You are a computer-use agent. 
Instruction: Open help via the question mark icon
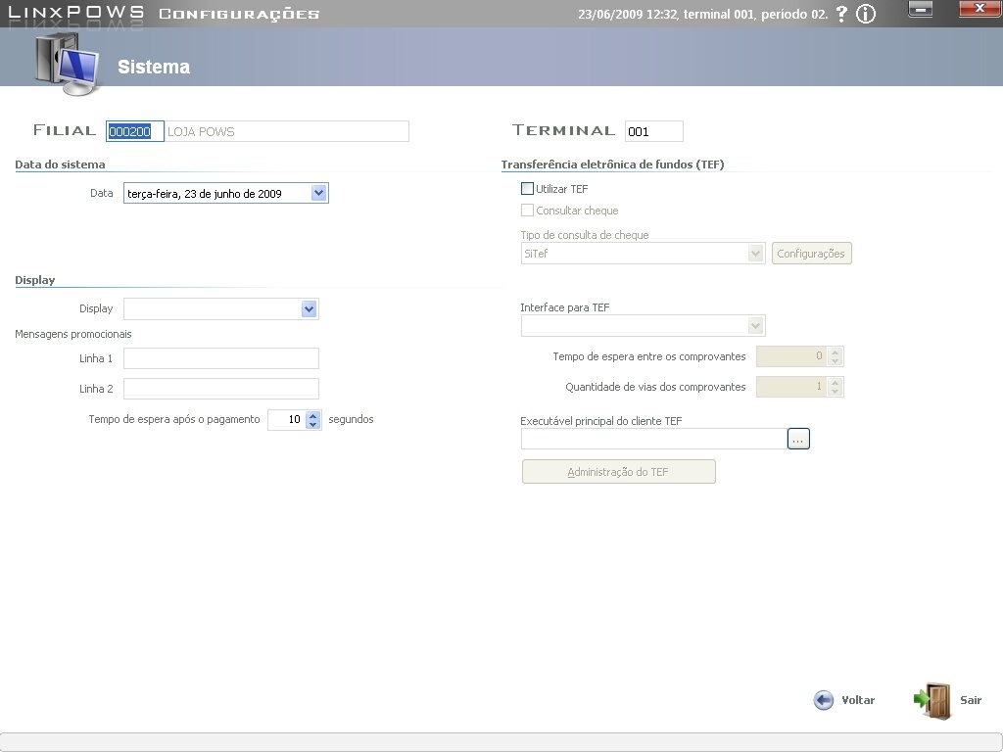click(841, 14)
